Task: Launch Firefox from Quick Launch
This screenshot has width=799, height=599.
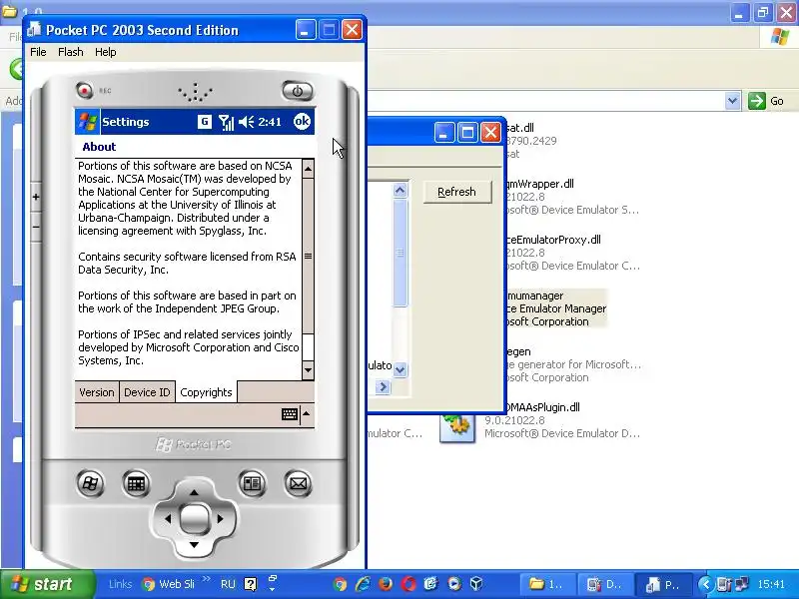Action: click(x=386, y=584)
